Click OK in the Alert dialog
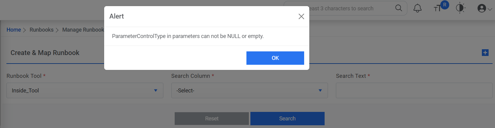 pos(275,58)
